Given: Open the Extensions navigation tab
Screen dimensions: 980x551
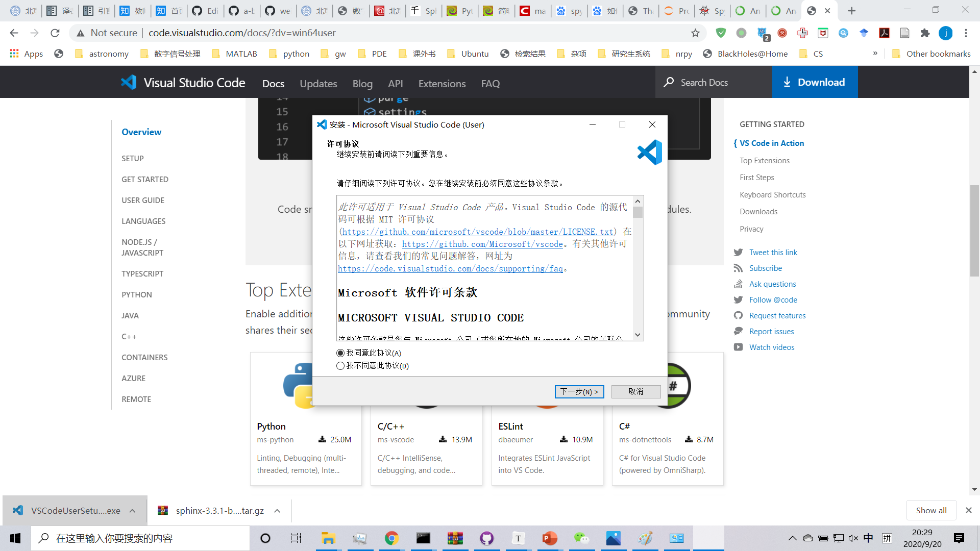Looking at the screenshot, I should click(442, 84).
